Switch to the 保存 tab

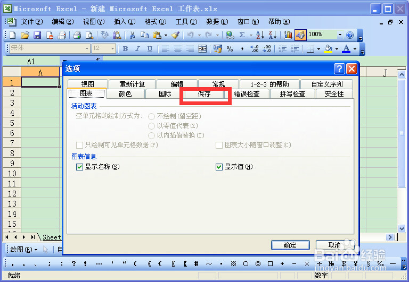(204, 94)
